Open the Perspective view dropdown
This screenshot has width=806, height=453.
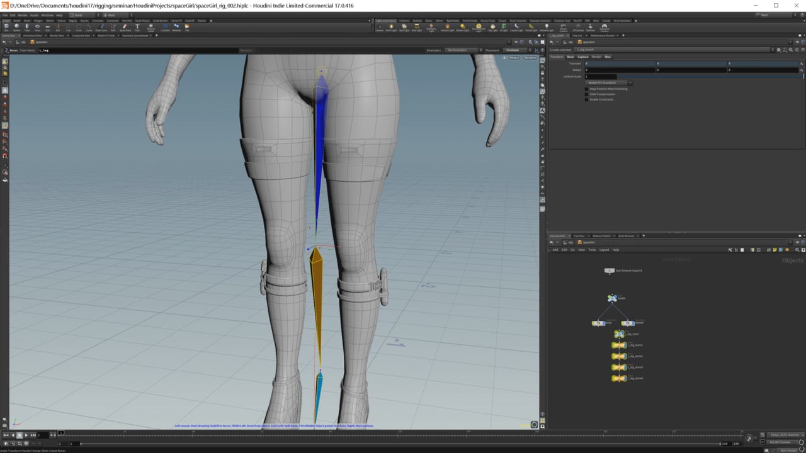[513, 57]
